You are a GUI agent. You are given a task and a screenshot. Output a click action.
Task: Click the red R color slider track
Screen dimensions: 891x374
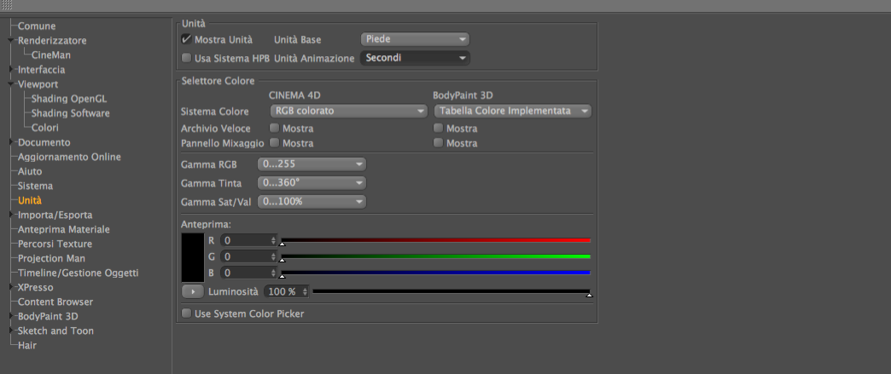(435, 240)
